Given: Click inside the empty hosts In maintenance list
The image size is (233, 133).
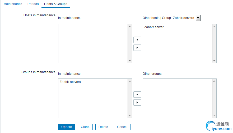Looking at the screenshot, I should pos(93,43).
